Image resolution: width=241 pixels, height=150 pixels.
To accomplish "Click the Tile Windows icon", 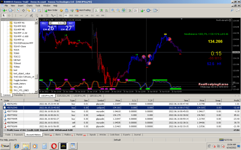I will 123,10.
